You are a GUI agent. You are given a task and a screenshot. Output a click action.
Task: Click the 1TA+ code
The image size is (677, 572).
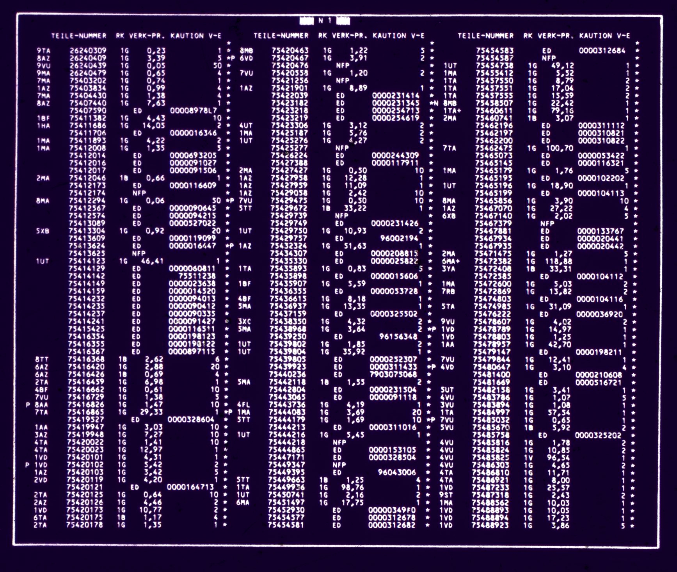pos(452,110)
